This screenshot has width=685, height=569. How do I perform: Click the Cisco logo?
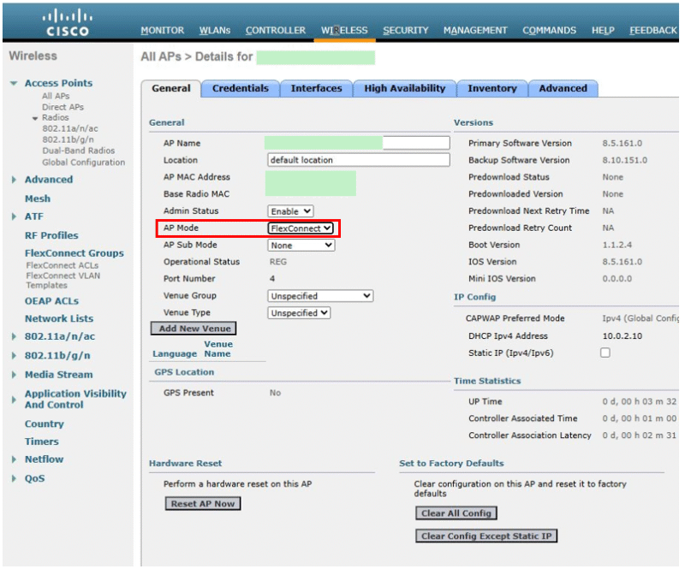coord(68,24)
